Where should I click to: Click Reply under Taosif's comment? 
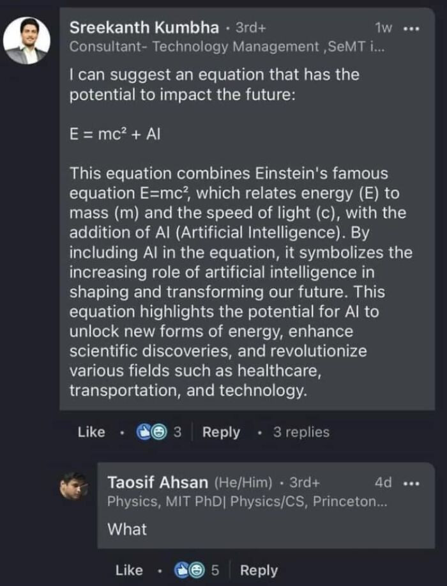click(x=259, y=569)
